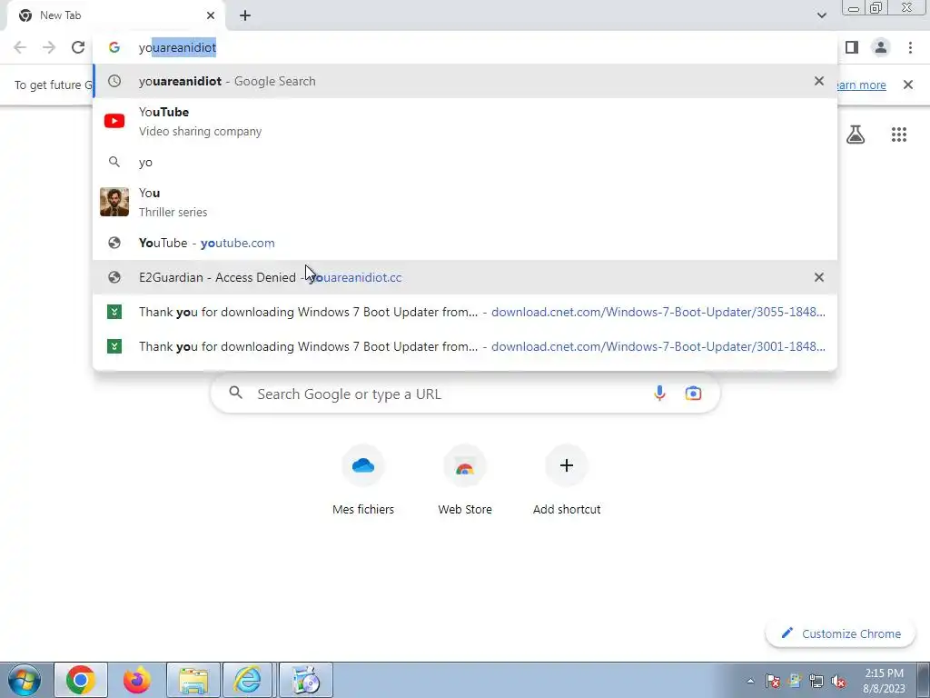Show hidden tray icons arrow
Image resolution: width=930 pixels, height=698 pixels.
point(750,681)
